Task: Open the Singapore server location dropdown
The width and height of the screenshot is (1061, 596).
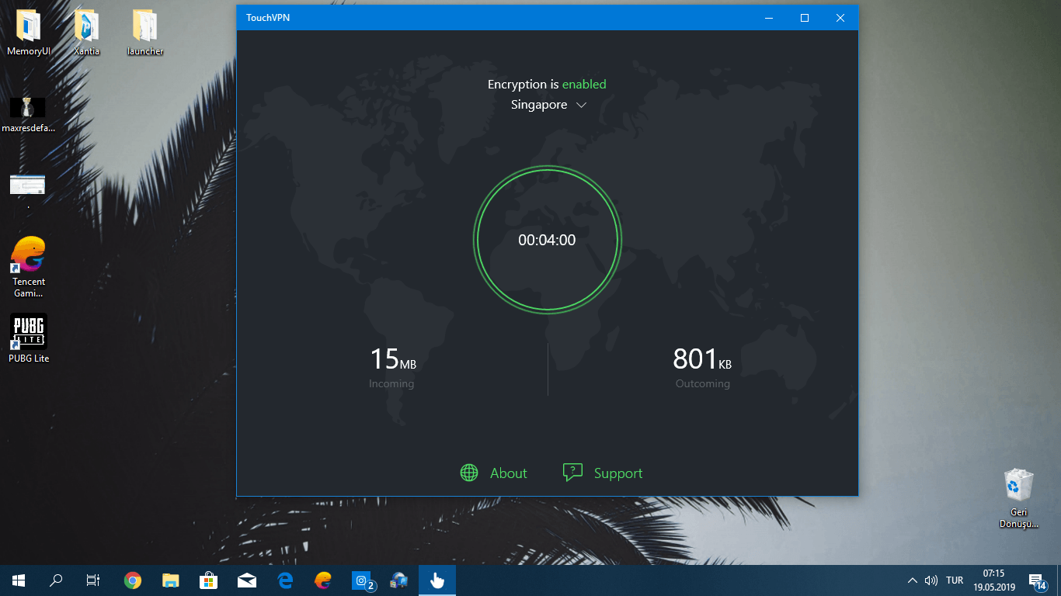Action: click(x=548, y=105)
